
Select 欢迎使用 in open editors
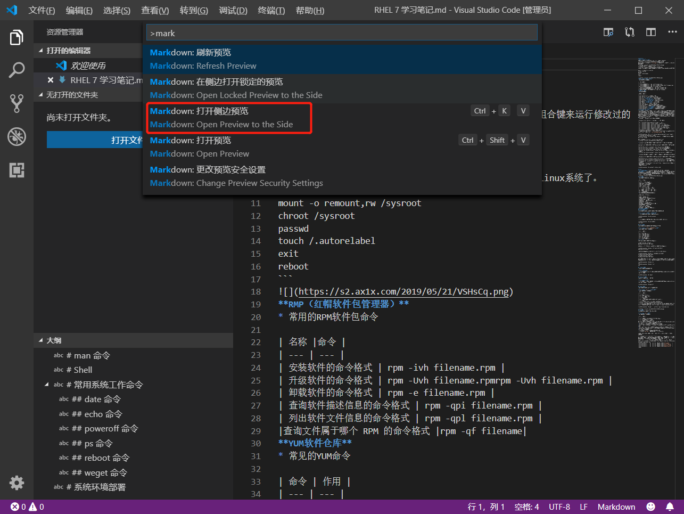88,66
